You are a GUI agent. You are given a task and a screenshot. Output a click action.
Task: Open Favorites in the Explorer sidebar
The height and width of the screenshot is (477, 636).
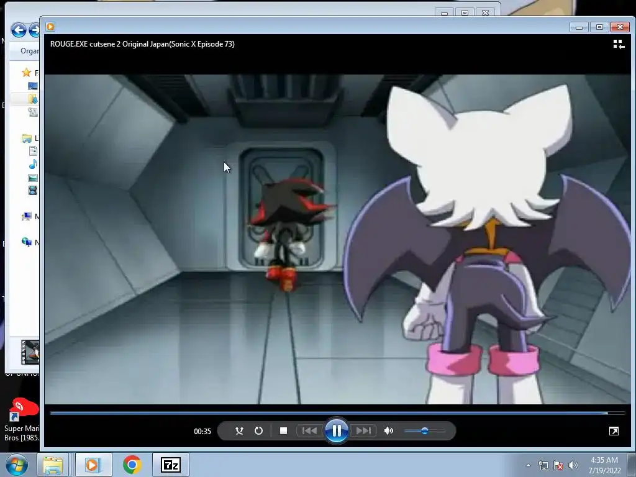tap(30, 73)
